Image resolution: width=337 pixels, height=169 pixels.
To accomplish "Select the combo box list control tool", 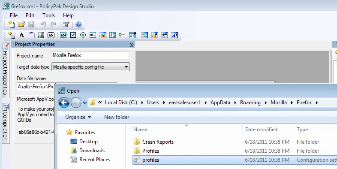I will pos(132,35).
